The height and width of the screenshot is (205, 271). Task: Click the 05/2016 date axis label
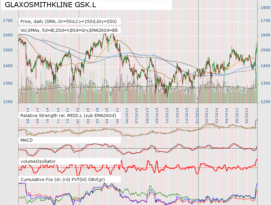tap(237, 116)
